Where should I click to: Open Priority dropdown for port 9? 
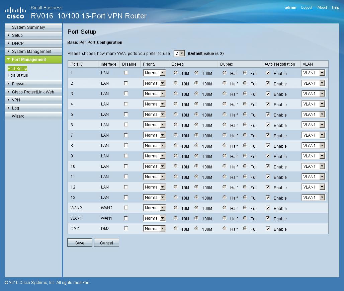tap(154, 156)
